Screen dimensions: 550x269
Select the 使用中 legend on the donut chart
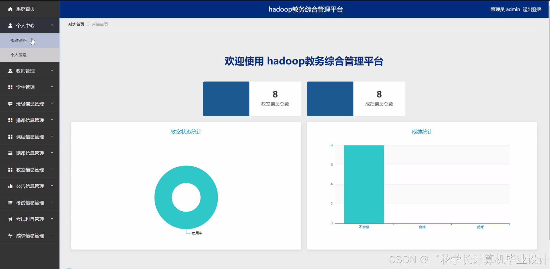[x=197, y=233]
